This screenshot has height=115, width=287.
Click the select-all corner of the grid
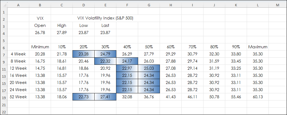[4, 4]
